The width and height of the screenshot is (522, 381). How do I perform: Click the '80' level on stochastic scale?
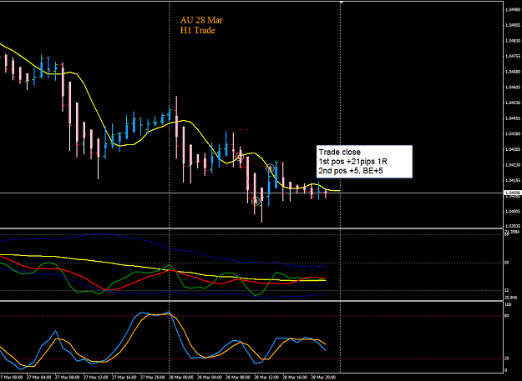click(507, 316)
